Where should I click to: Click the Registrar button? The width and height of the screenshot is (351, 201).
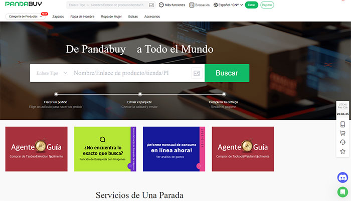point(267,5)
